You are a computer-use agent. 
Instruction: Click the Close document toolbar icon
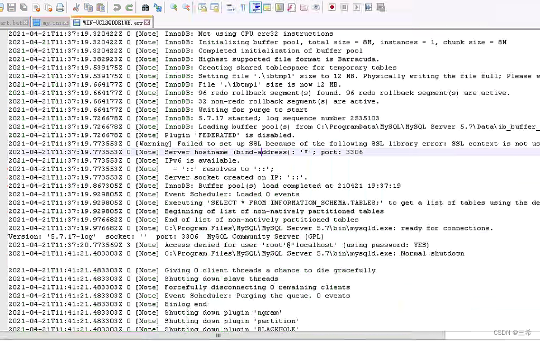point(36,7)
